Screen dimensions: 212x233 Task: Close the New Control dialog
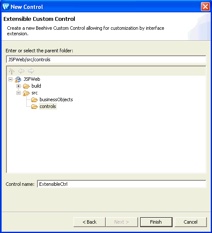pyautogui.click(x=205, y=6)
